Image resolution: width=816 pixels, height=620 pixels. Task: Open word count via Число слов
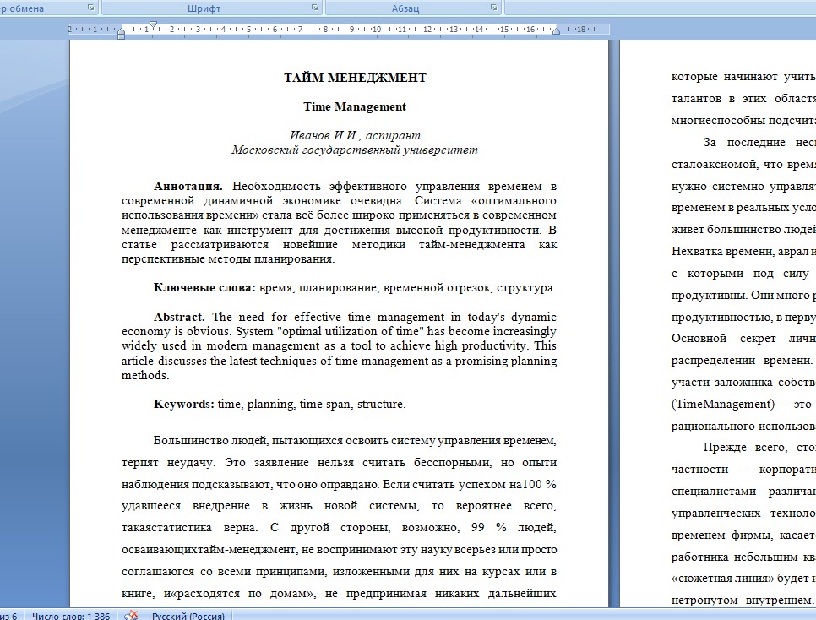pyautogui.click(x=71, y=616)
